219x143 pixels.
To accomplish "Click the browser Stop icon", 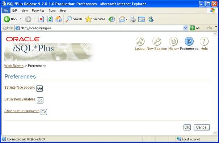I will point(41,19).
